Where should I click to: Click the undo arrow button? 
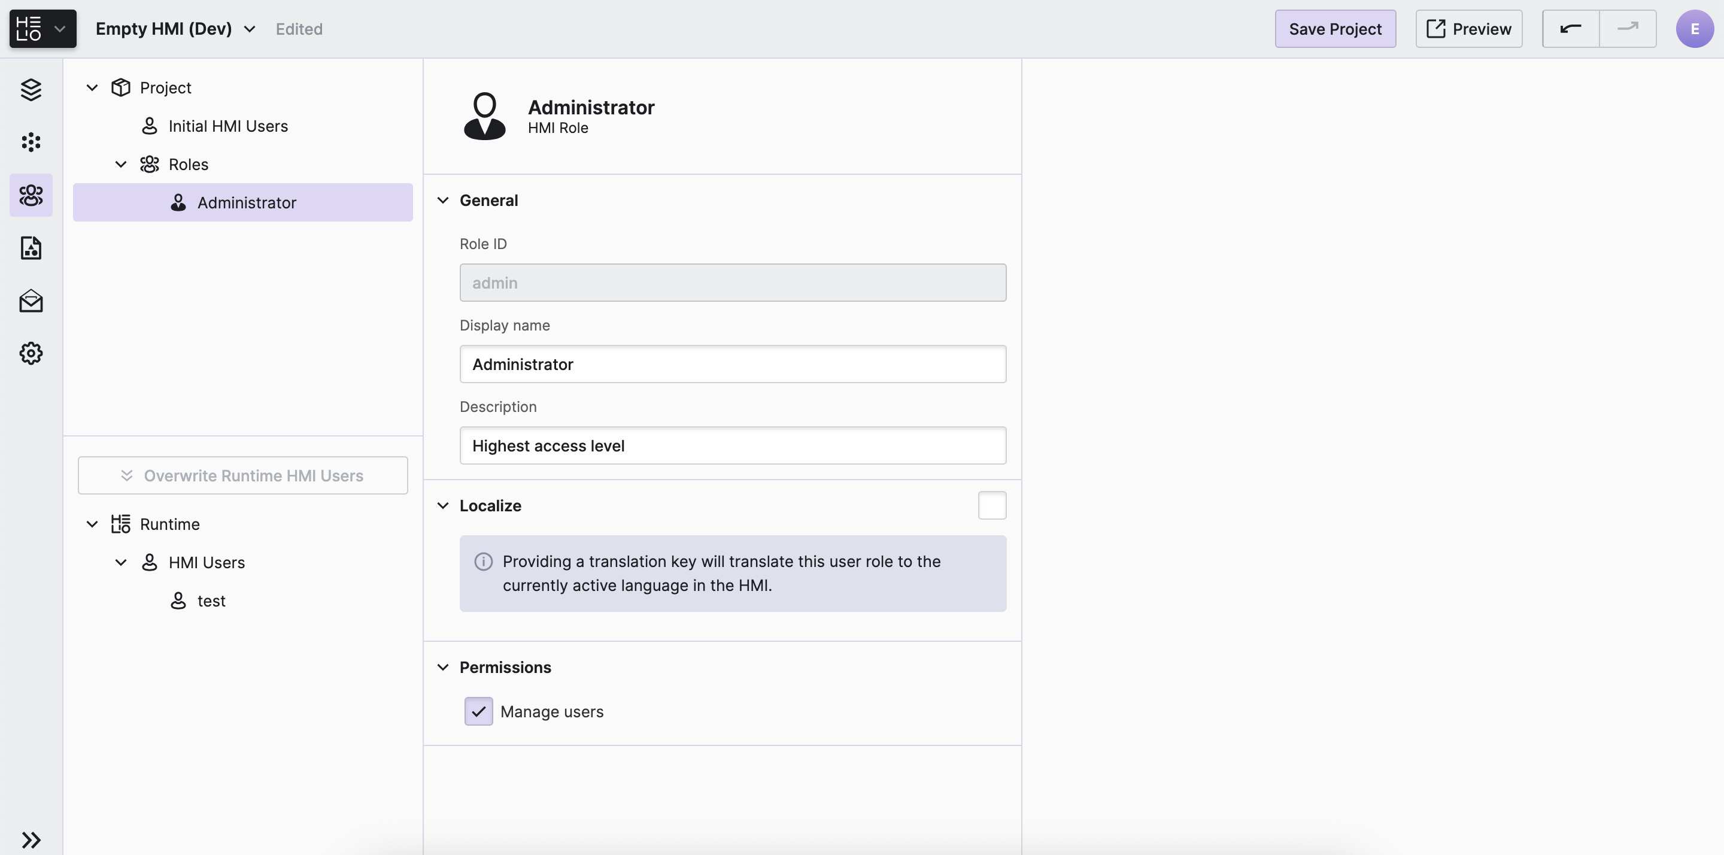coord(1570,29)
